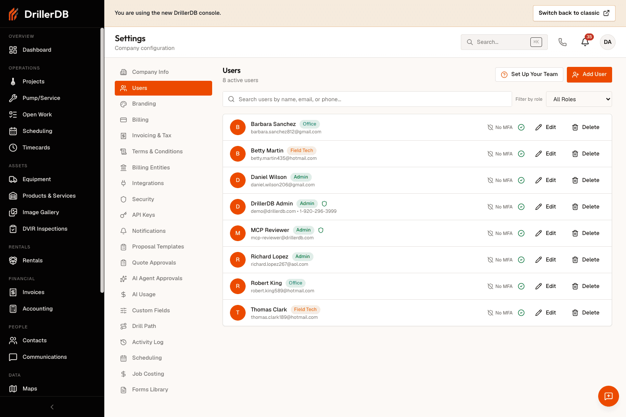This screenshot has height=417, width=626.
Task: Click the green check icon for Daniel Wilson
Action: tap(521, 180)
